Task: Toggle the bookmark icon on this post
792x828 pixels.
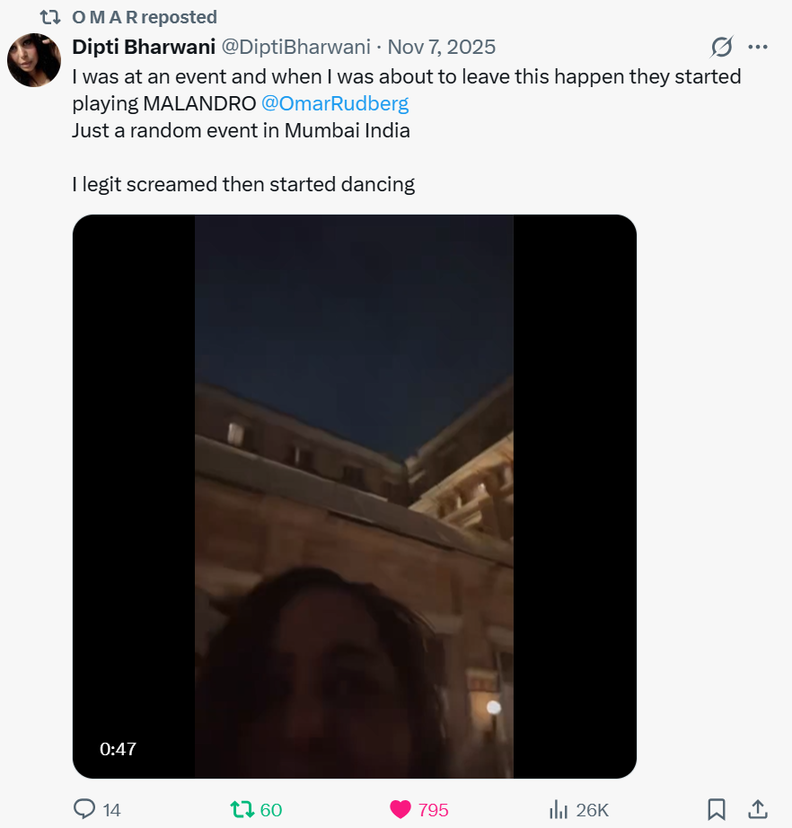Action: (716, 809)
